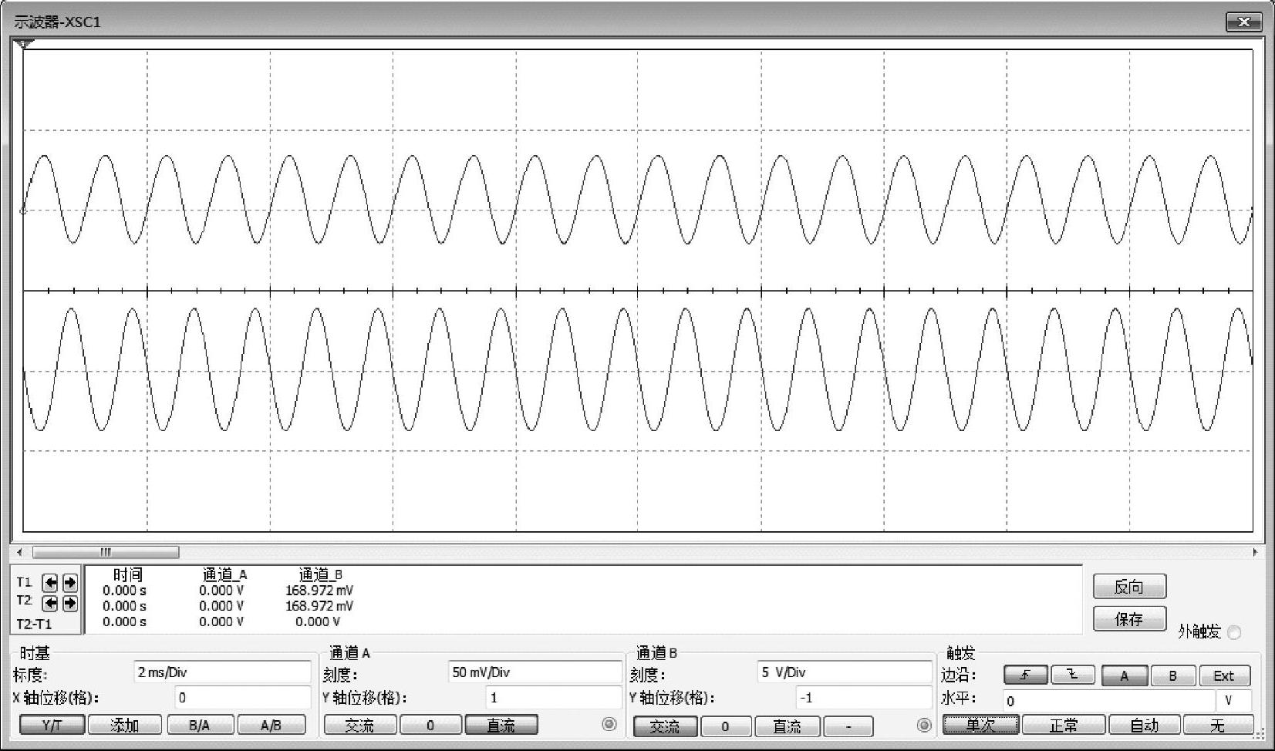This screenshot has height=751, width=1275.
Task: Select 添加 (Add) display mode
Action: point(125,726)
